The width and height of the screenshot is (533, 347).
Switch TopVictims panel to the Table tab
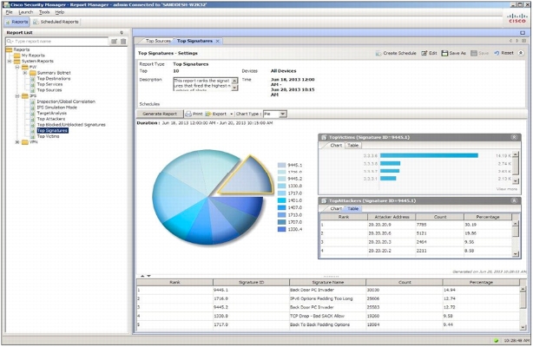click(x=352, y=145)
